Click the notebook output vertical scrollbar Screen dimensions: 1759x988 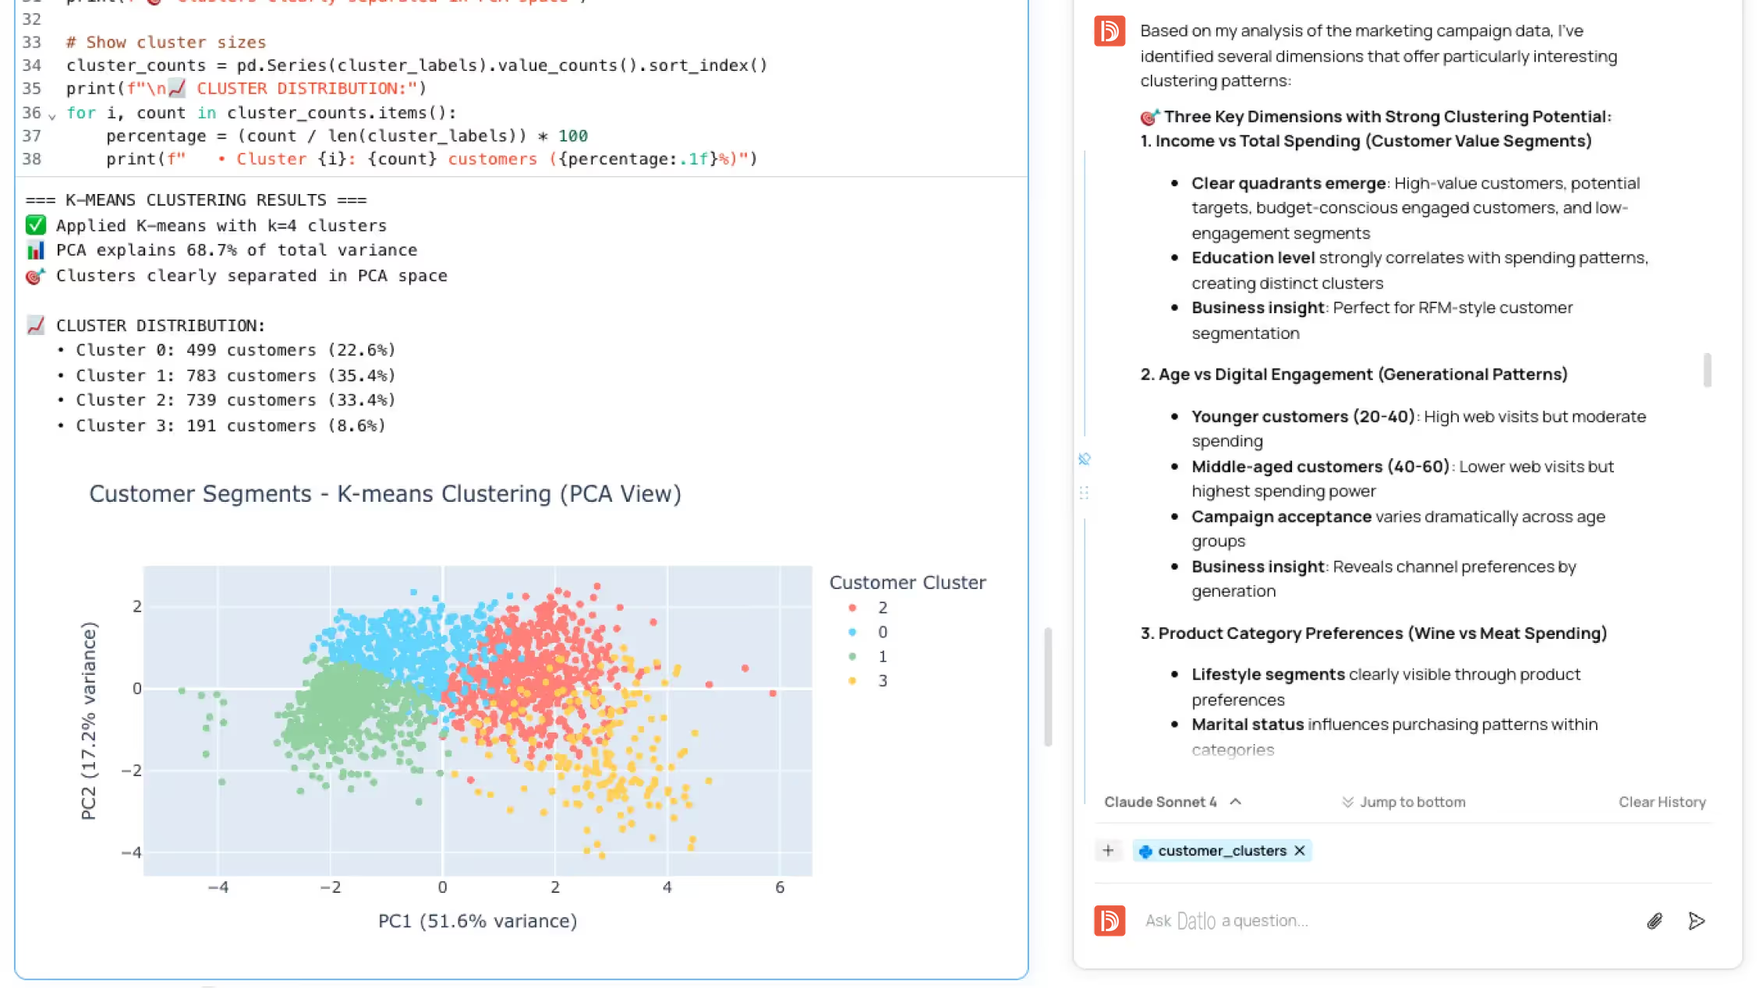[1048, 686]
